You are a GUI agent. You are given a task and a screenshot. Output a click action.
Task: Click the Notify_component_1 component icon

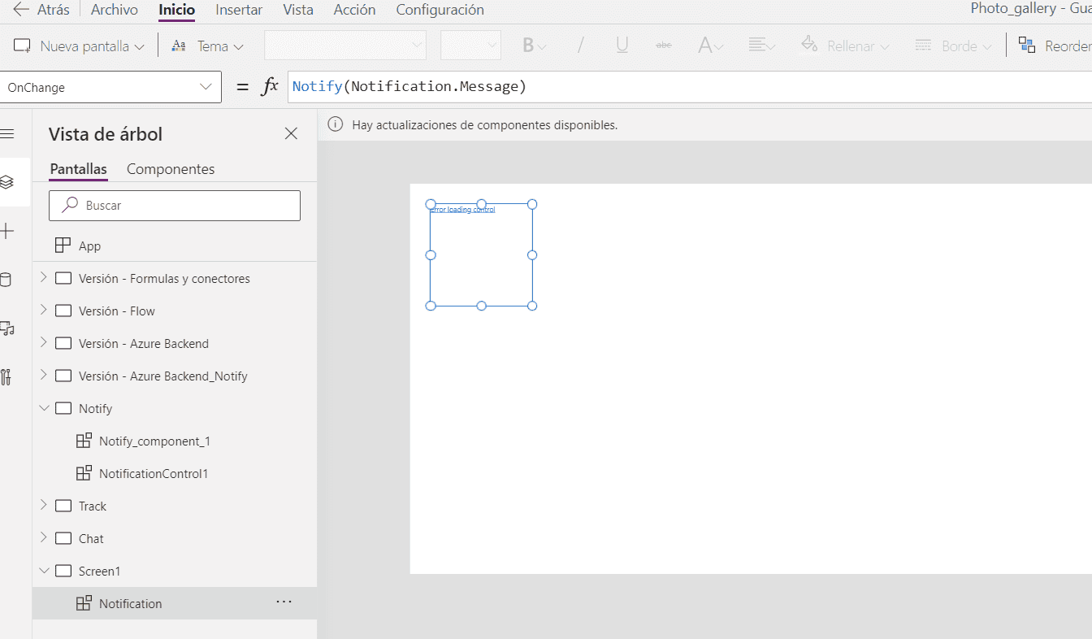[x=84, y=441]
